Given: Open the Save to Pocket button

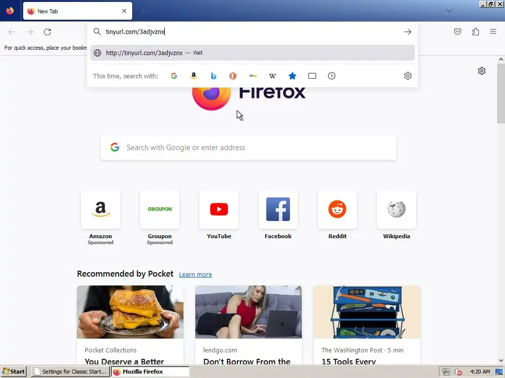Looking at the screenshot, I should pos(457,31).
